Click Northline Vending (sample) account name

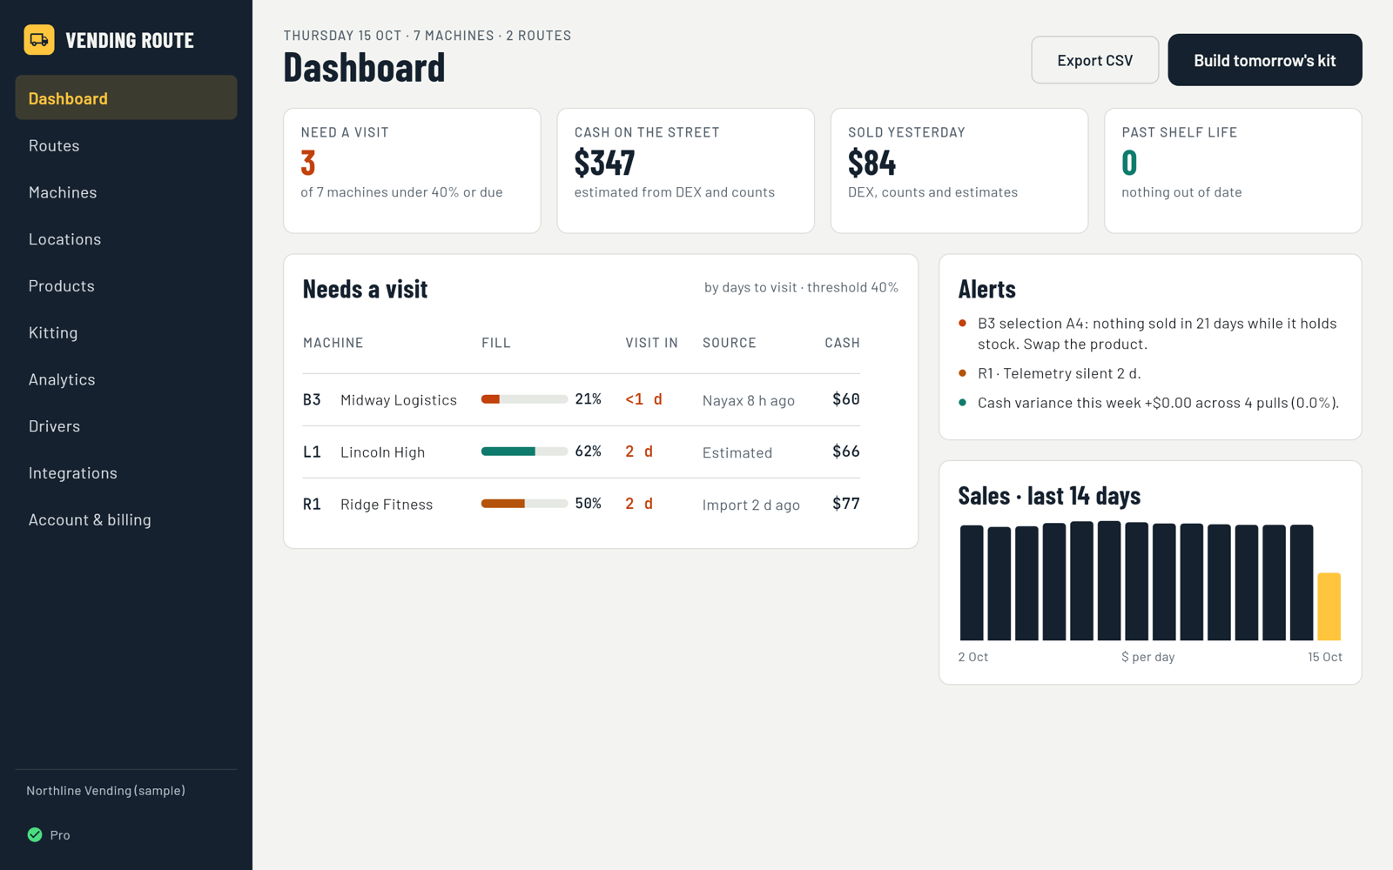(105, 791)
